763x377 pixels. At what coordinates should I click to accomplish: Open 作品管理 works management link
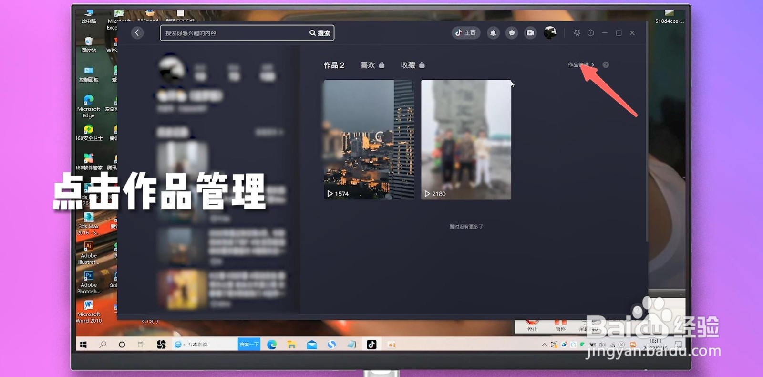pyautogui.click(x=581, y=65)
